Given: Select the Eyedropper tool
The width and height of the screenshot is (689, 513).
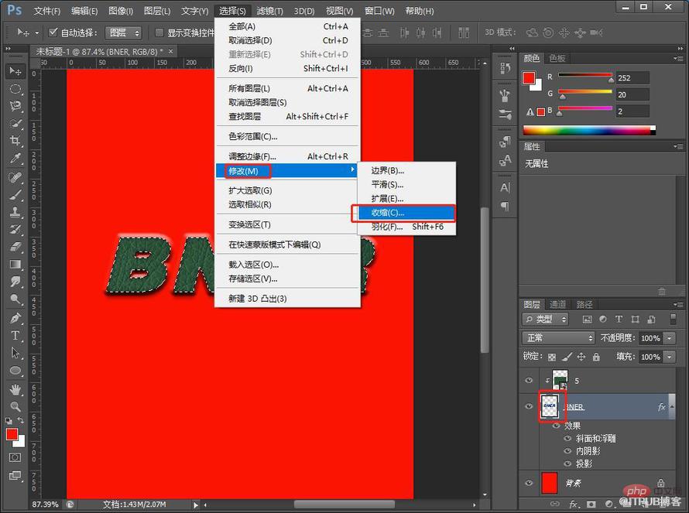Looking at the screenshot, I should pos(15,159).
